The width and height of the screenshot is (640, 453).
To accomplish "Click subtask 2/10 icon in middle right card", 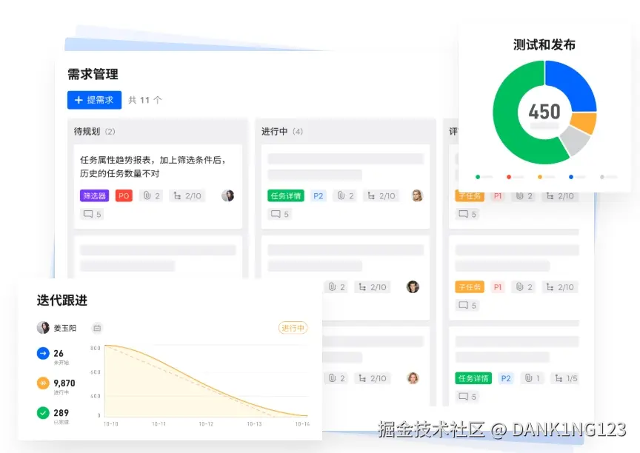I will click(550, 287).
